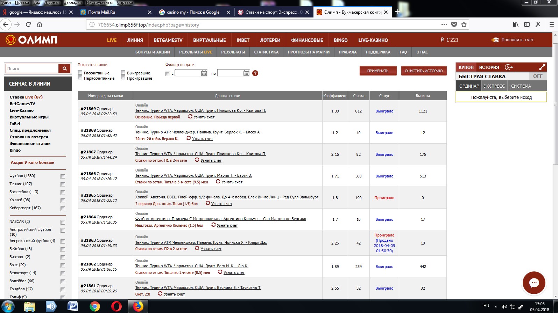Refresh score icon for bet #21865
Image resolution: width=558 pixels, height=313 pixels.
point(208,203)
